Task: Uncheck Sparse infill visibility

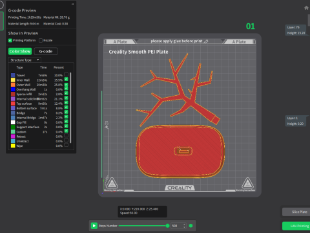Action: (67, 93)
